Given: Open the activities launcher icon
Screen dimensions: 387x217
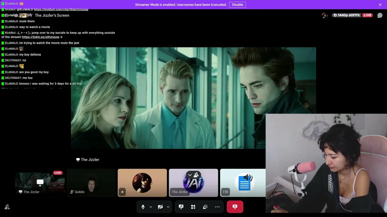Looking at the screenshot, I should coord(193,207).
